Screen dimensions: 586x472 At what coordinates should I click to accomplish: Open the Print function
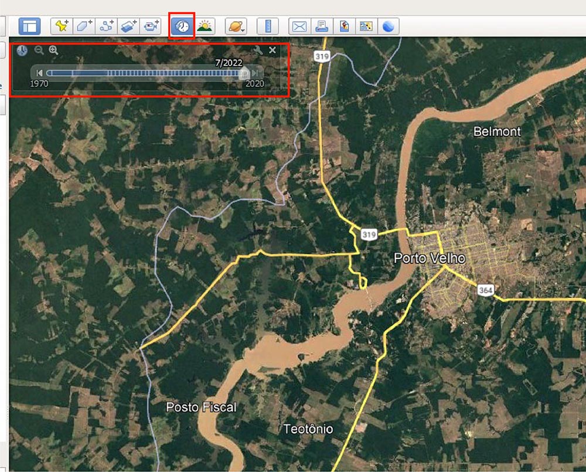[322, 25]
